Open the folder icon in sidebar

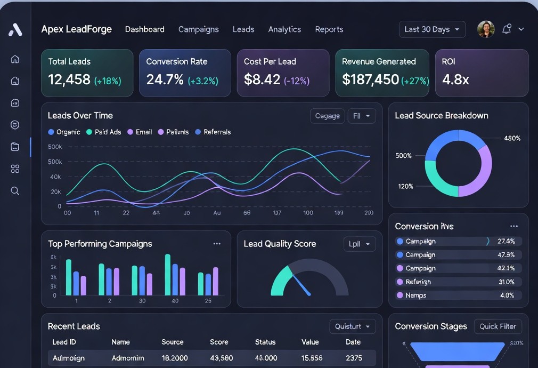pos(15,147)
